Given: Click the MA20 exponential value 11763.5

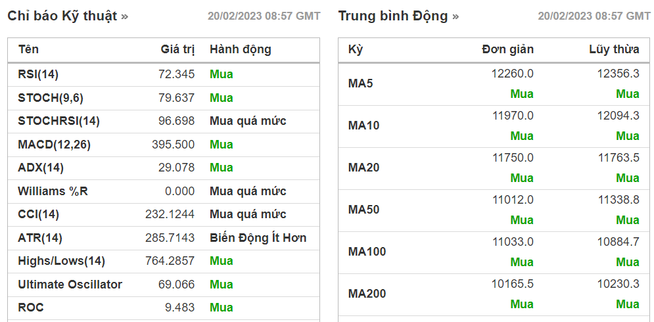Looking at the screenshot, I should coord(619,158).
